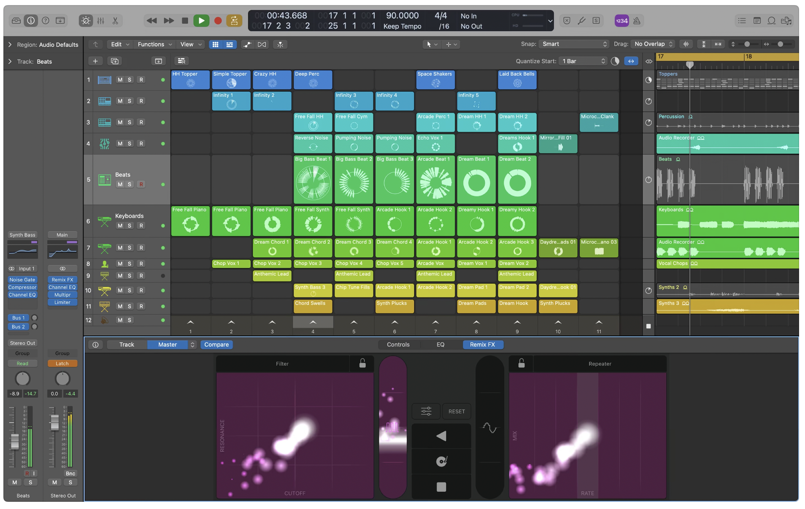Open the List Editors icon

(x=742, y=21)
